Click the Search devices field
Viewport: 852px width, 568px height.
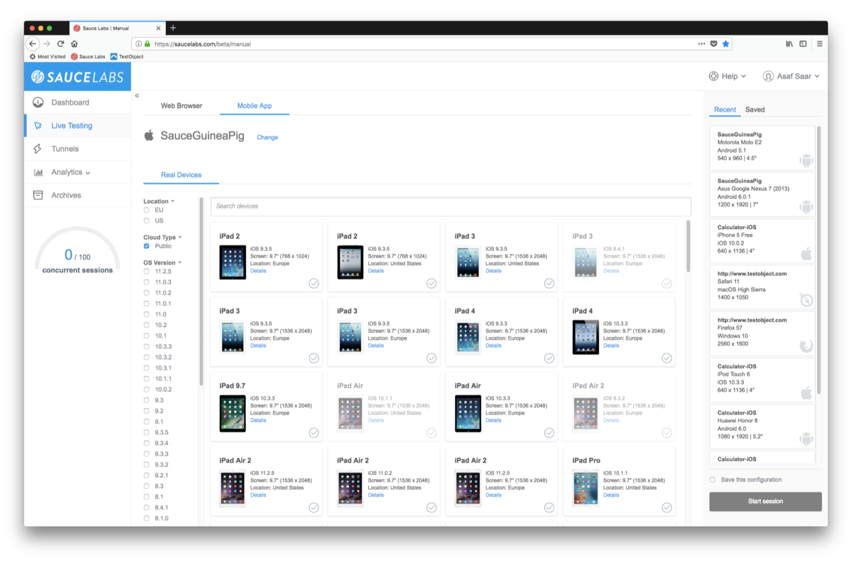(450, 206)
